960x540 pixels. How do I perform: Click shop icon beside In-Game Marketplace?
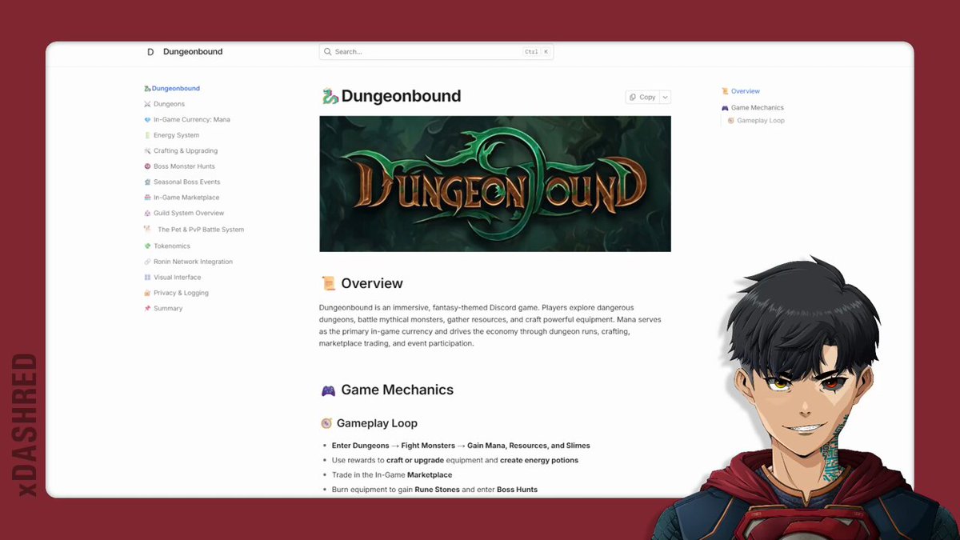147,198
